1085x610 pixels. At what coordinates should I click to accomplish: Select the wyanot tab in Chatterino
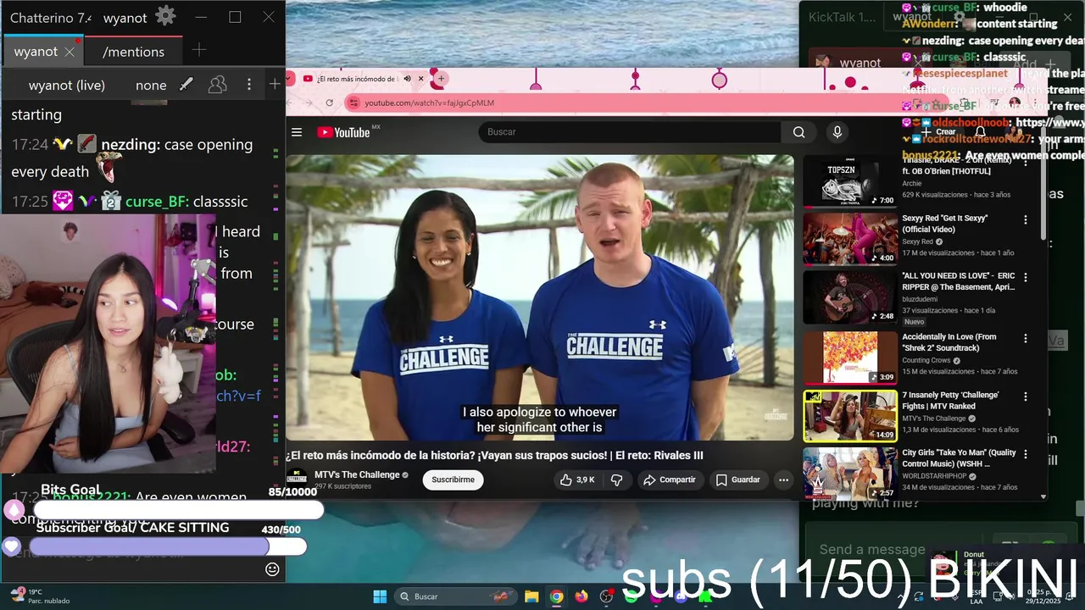[36, 52]
